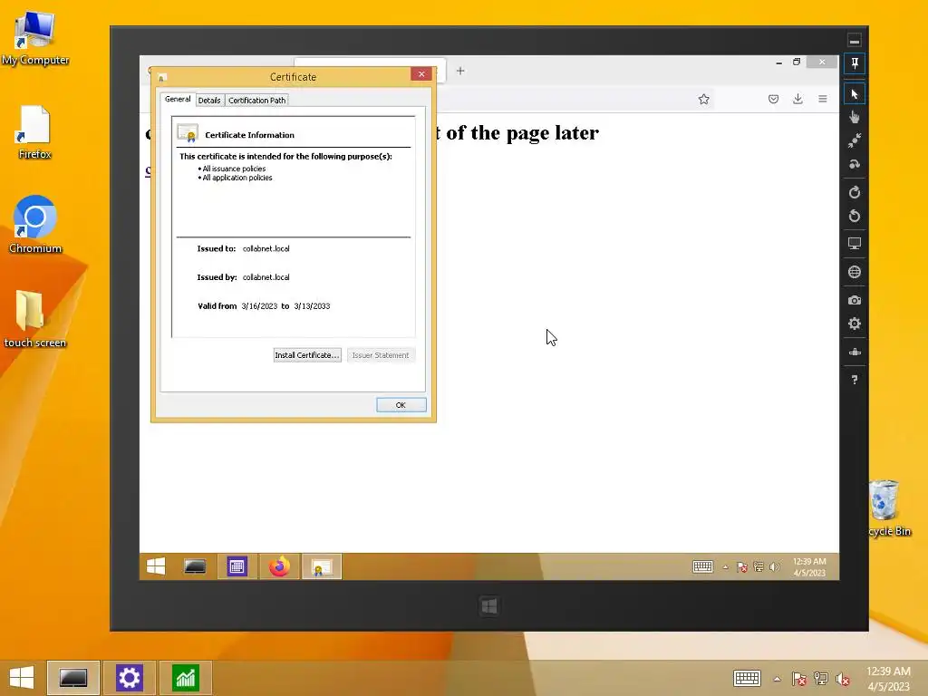Open network properties icon in simulator toolbar
928x696 pixels.
pyautogui.click(x=855, y=353)
